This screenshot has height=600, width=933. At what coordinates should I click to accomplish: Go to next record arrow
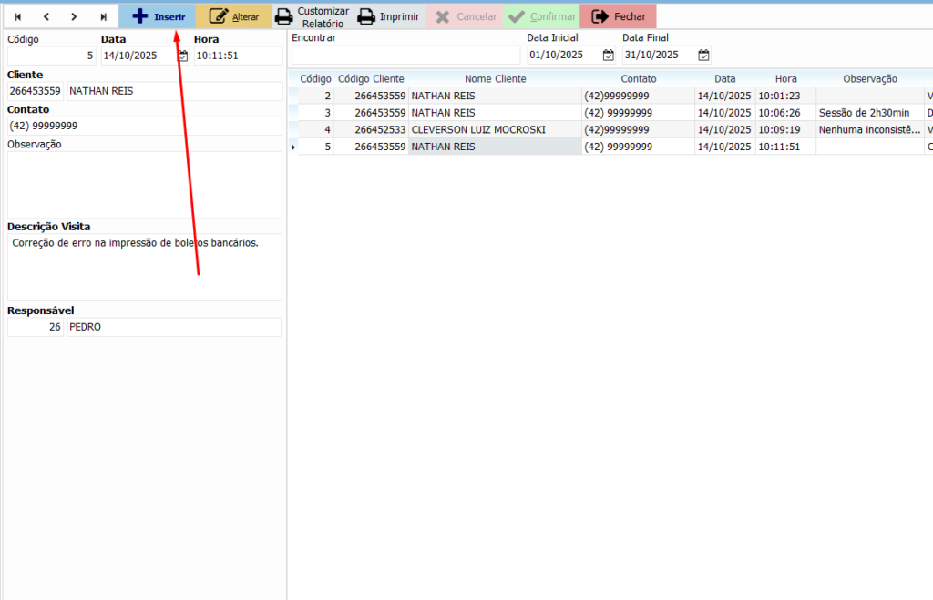(x=74, y=16)
